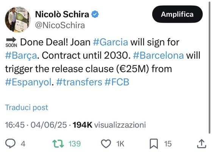212x156 pixels.
Task: Open the reply comment icon
Action: (10, 143)
